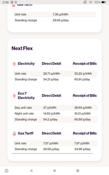Click Eco 7 Day unit rate 37 p/kWh

50,108
